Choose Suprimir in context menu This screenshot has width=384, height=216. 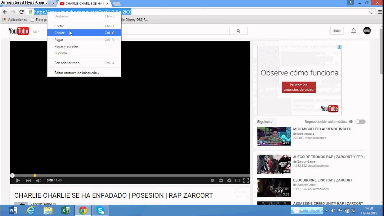tap(84, 53)
